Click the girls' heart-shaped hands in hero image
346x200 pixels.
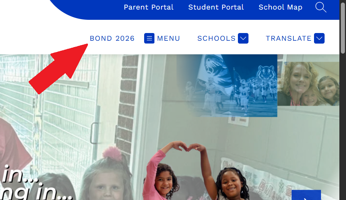[x=188, y=146]
